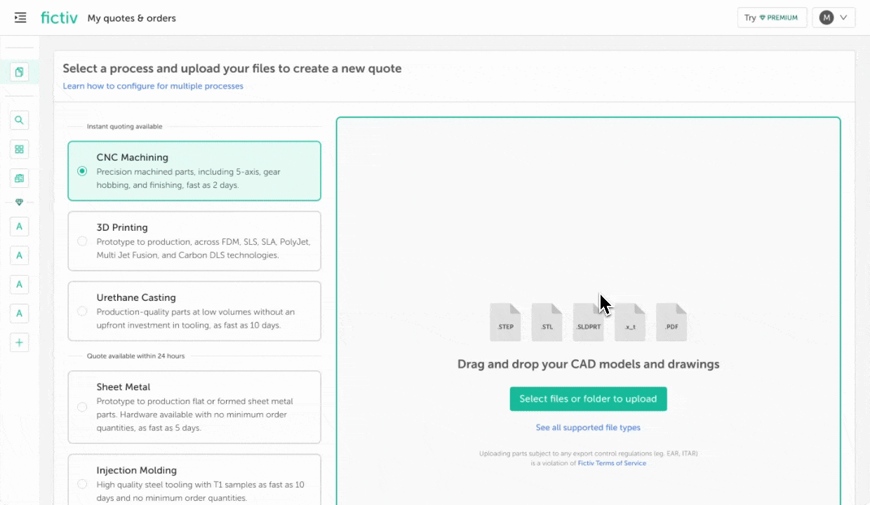Select the 3D Printing radio option

tap(82, 241)
